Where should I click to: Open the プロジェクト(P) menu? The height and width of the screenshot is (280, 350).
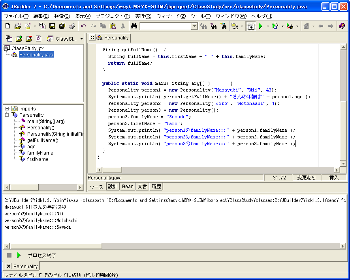(x=113, y=16)
